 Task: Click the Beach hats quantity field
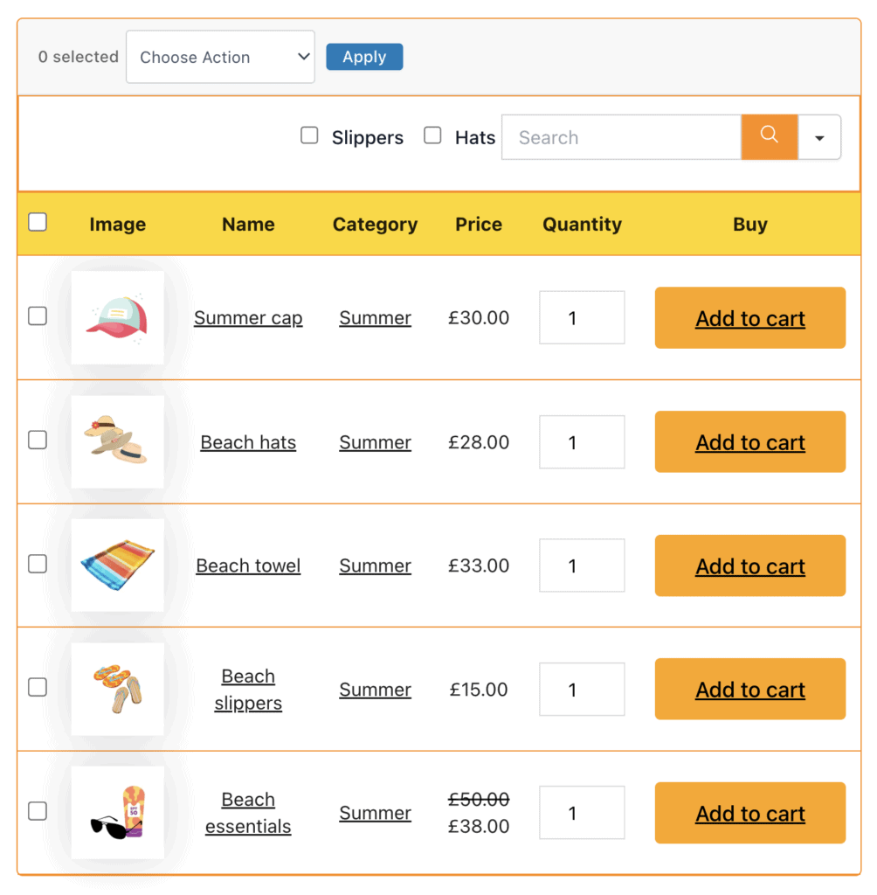coord(582,442)
